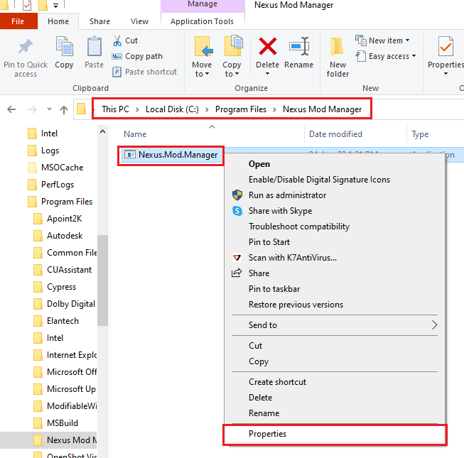Select the Program Files folder in the tree
464x458 pixels.
click(x=60, y=202)
